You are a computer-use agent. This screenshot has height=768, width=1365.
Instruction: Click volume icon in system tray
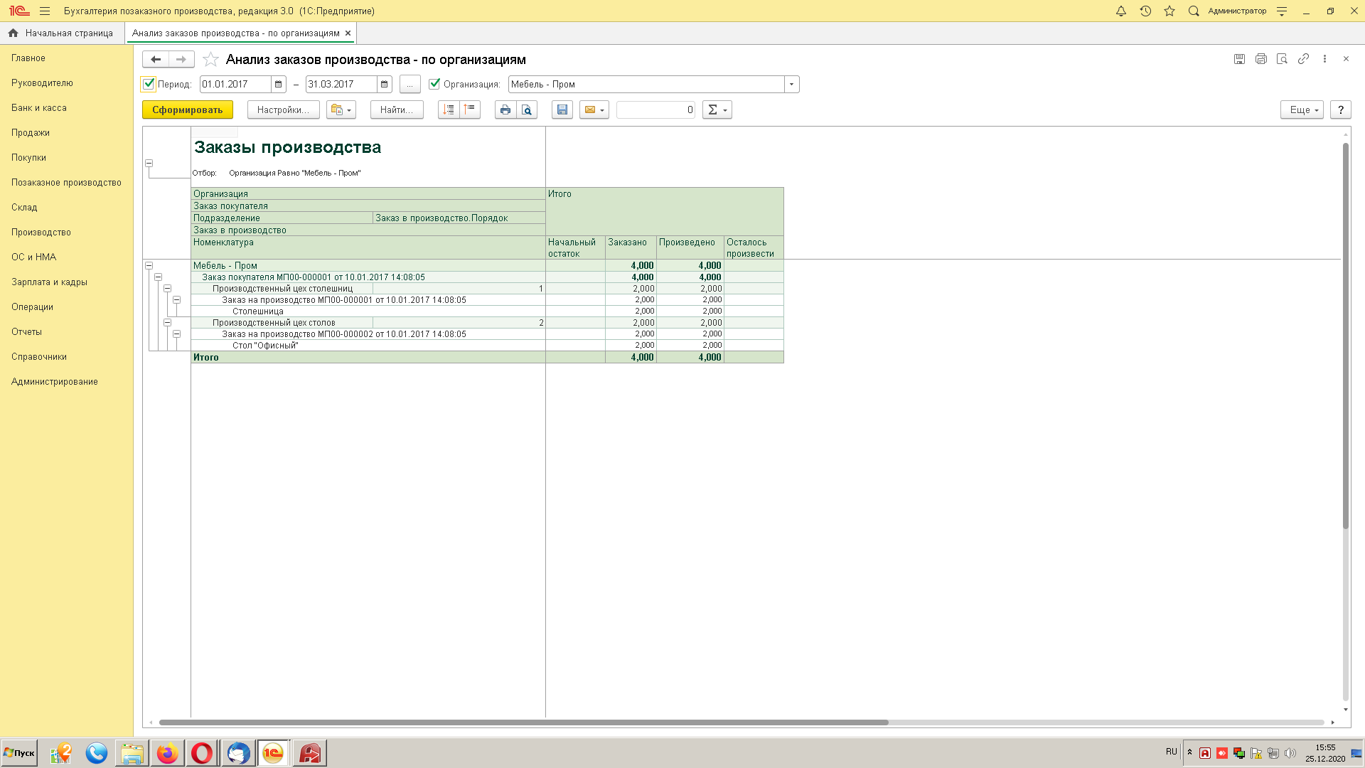(x=1290, y=753)
